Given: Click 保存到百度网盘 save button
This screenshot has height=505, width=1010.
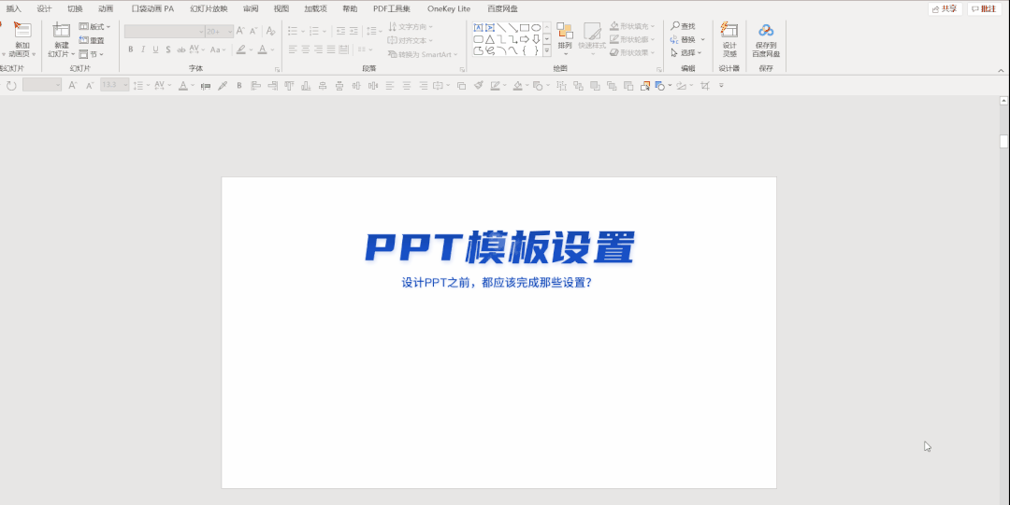Looking at the screenshot, I should coord(766,40).
